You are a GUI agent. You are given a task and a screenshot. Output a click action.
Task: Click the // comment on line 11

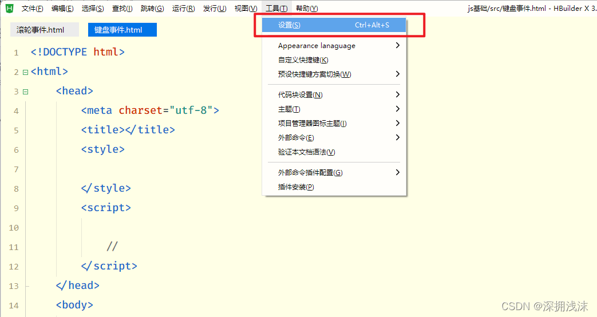coord(112,247)
